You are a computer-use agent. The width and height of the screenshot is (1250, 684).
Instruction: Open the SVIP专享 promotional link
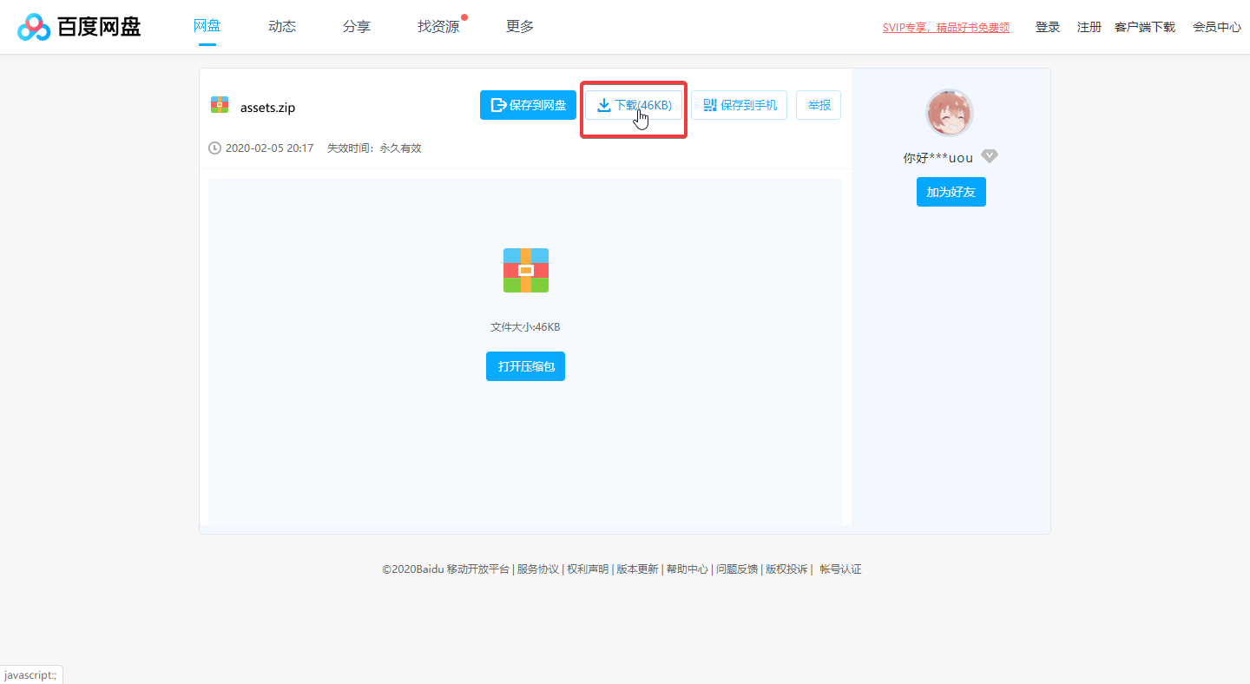pyautogui.click(x=945, y=27)
